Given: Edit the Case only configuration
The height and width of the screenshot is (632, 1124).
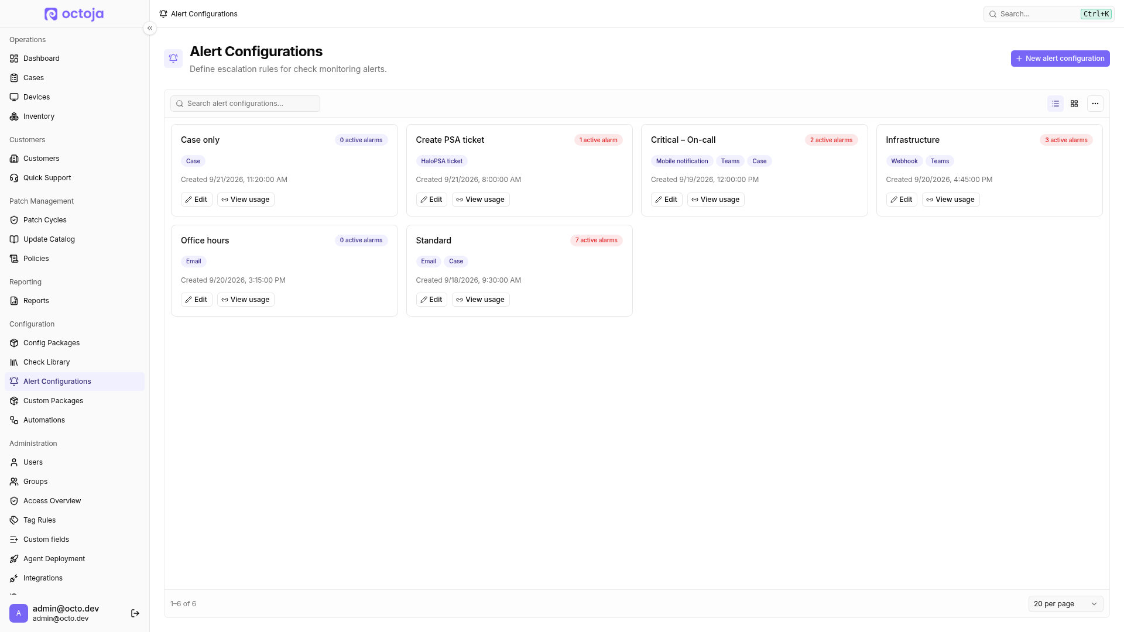Looking at the screenshot, I should pos(197,200).
